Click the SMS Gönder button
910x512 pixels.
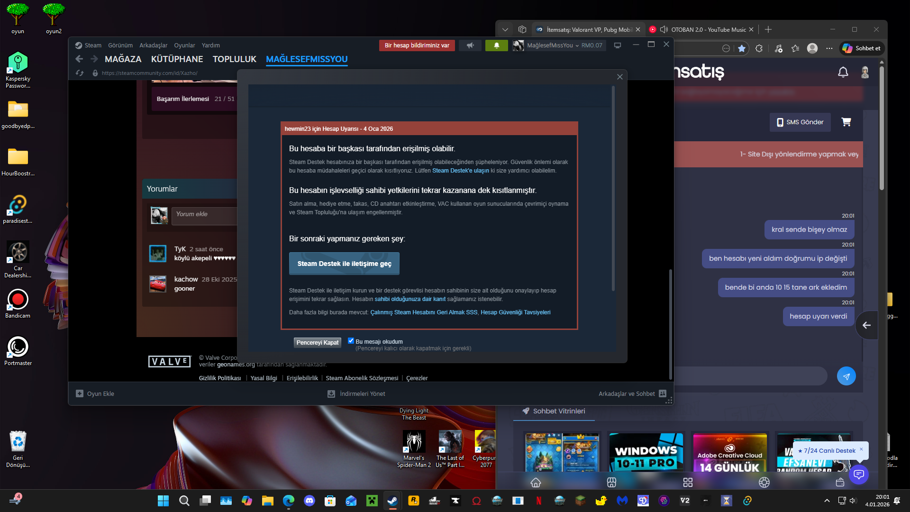click(x=800, y=122)
